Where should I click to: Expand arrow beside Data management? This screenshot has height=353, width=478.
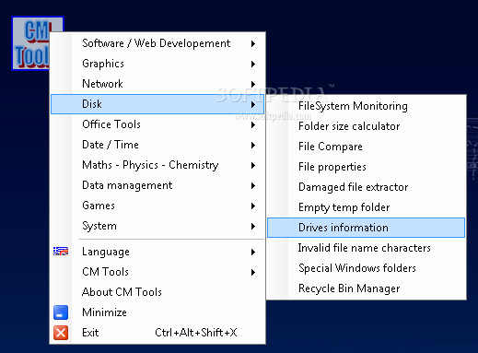click(x=253, y=185)
